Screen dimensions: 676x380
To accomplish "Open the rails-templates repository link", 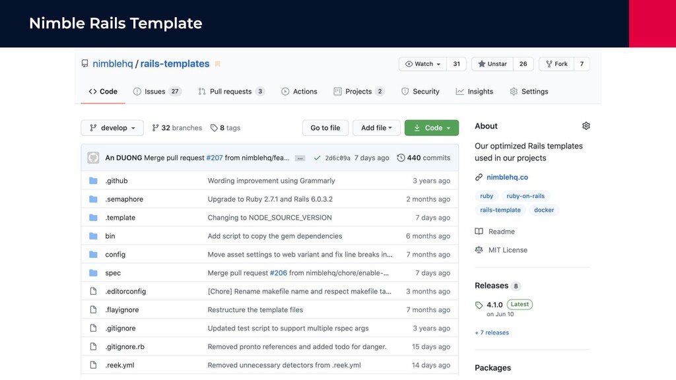I will click(174, 64).
